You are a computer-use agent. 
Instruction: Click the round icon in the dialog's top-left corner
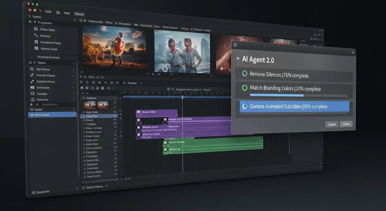(x=236, y=45)
